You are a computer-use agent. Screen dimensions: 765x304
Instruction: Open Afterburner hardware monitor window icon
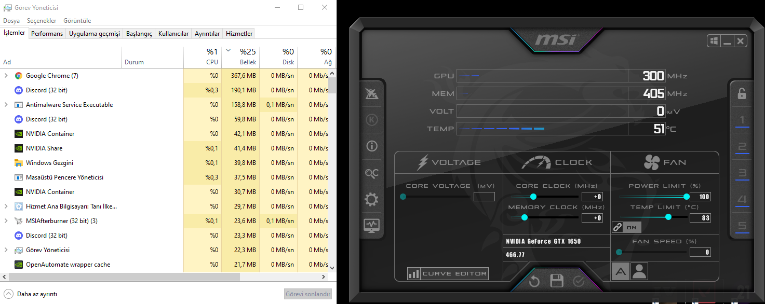[371, 226]
